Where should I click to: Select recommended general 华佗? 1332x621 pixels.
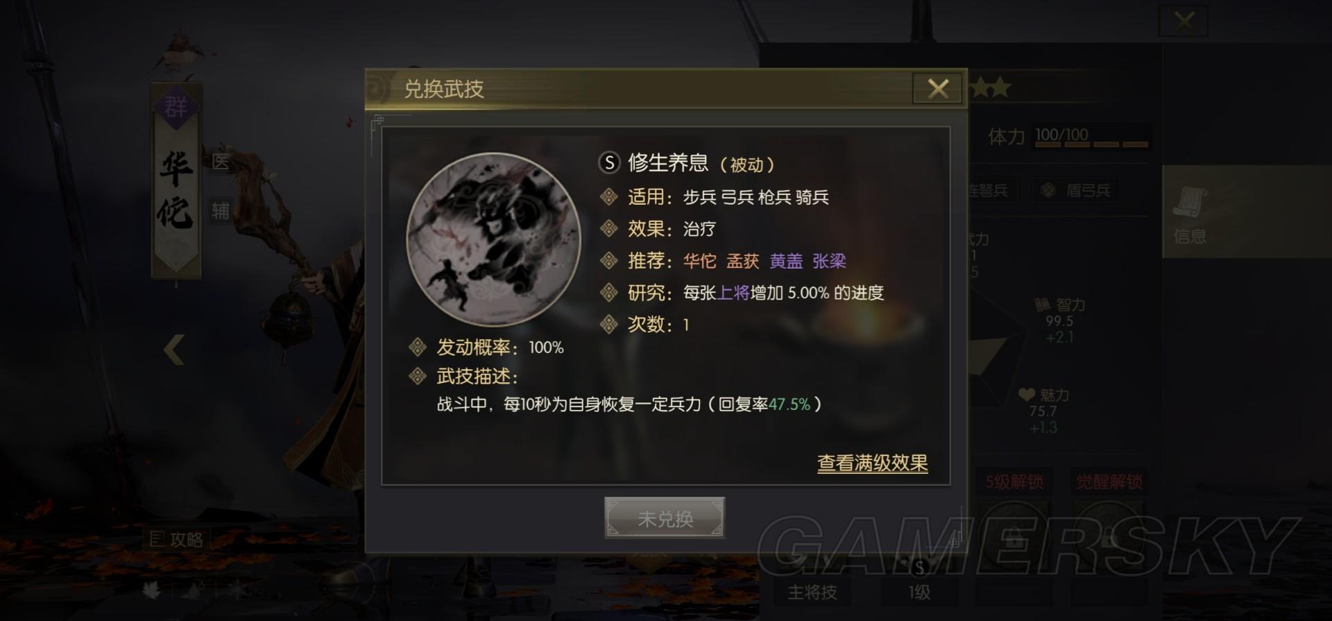(x=699, y=261)
